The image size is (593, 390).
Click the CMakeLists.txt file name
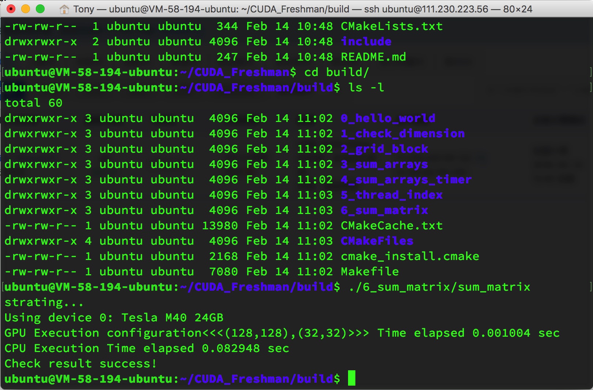[x=391, y=26]
